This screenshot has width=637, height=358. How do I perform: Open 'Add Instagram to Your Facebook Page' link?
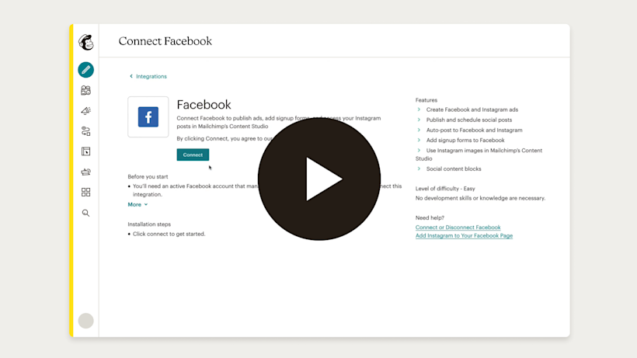tap(464, 235)
